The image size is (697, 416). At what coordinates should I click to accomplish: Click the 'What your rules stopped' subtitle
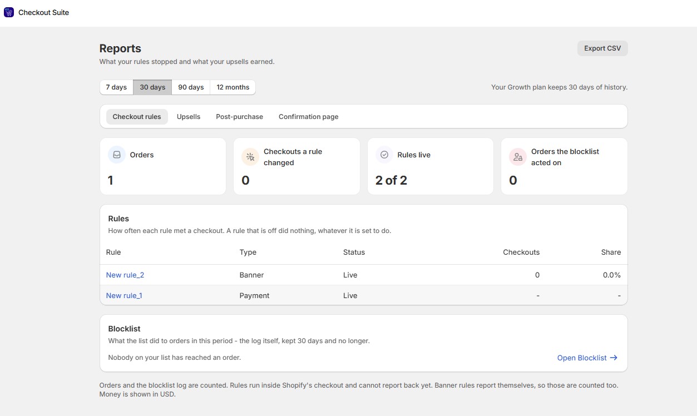tap(187, 62)
